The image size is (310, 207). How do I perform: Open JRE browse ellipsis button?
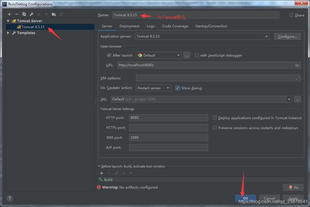[297, 99]
